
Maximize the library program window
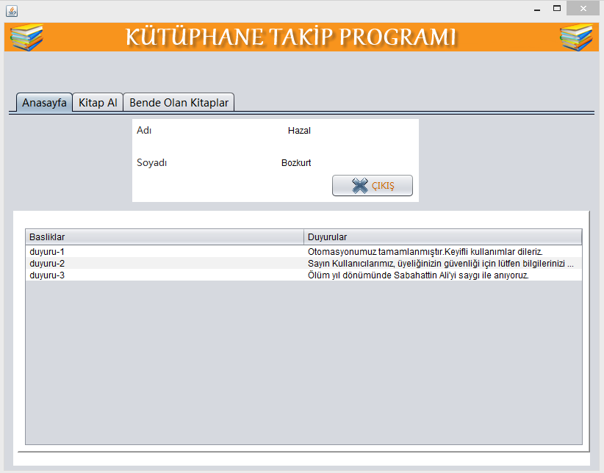557,9
